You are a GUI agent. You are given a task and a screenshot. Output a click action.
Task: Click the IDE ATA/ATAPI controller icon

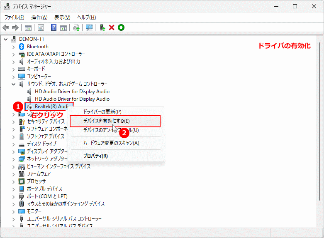(22, 54)
